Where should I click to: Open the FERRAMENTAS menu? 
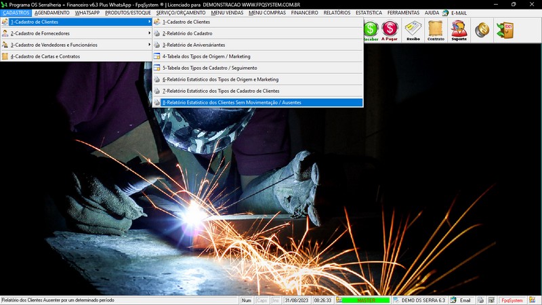[x=402, y=13]
